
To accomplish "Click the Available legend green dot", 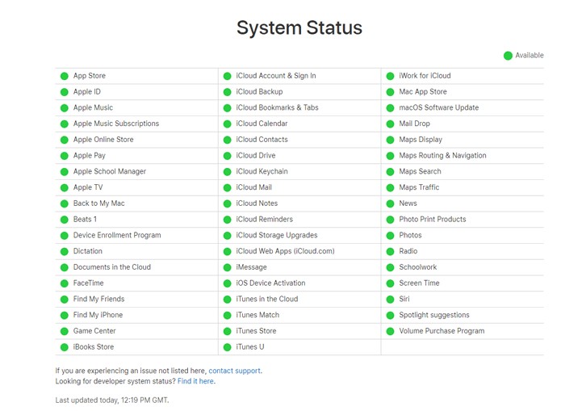I will [x=508, y=56].
